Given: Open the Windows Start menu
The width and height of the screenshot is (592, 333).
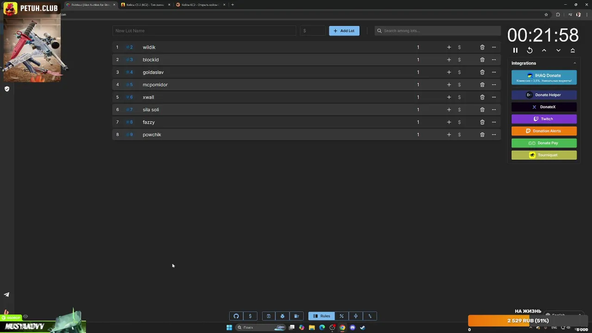Looking at the screenshot, I should (229, 327).
